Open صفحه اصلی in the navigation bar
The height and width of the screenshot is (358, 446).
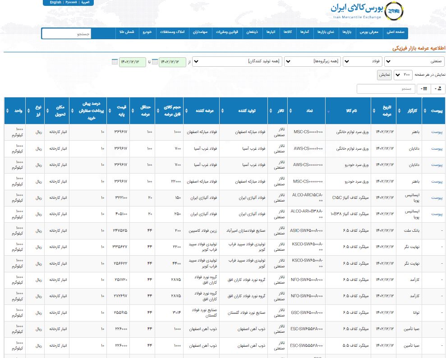pyautogui.click(x=395, y=32)
